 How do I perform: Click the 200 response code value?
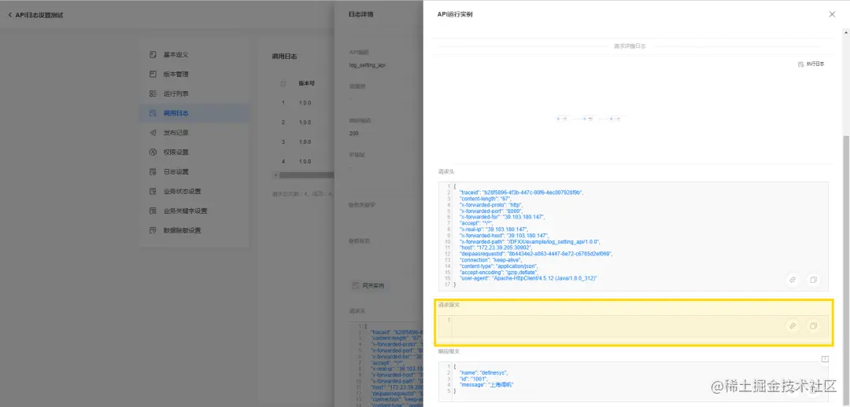click(x=354, y=133)
